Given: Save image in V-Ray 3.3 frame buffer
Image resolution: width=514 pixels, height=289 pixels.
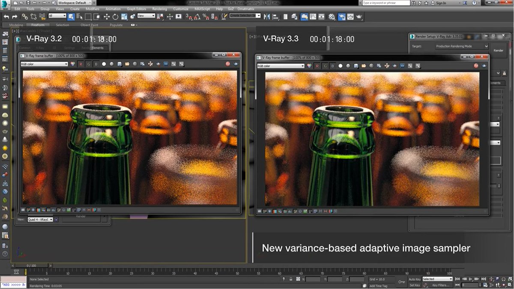Looking at the screenshot, I should coord(356,66).
